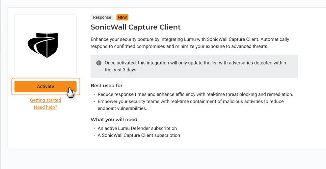326x169 pixels.
Task: Select the 'Empower your security teams' bullet item
Action: pos(190,102)
